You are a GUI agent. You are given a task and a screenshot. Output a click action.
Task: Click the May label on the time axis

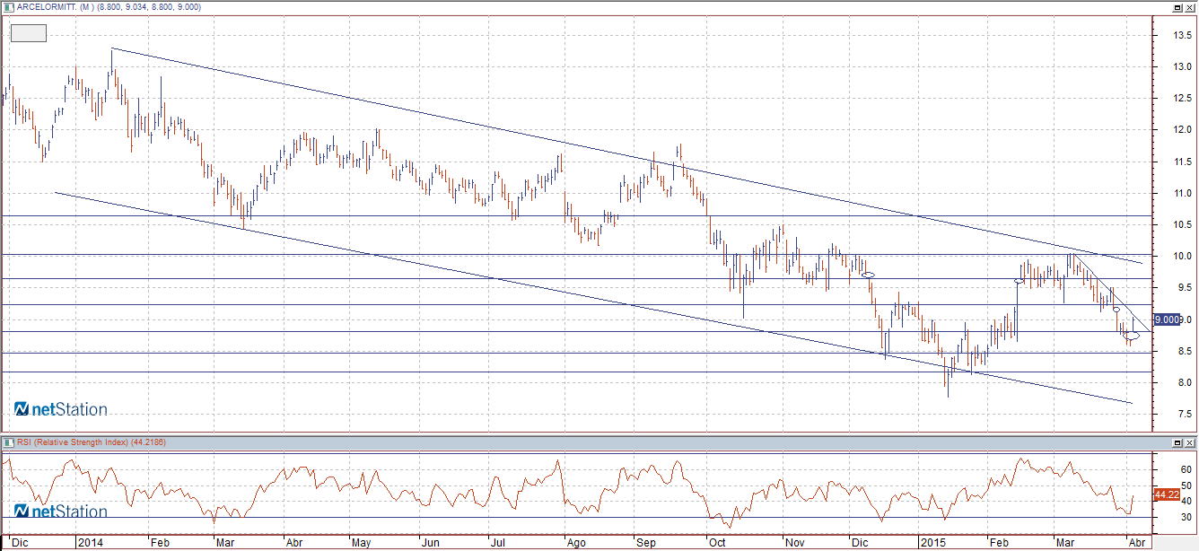pos(360,543)
